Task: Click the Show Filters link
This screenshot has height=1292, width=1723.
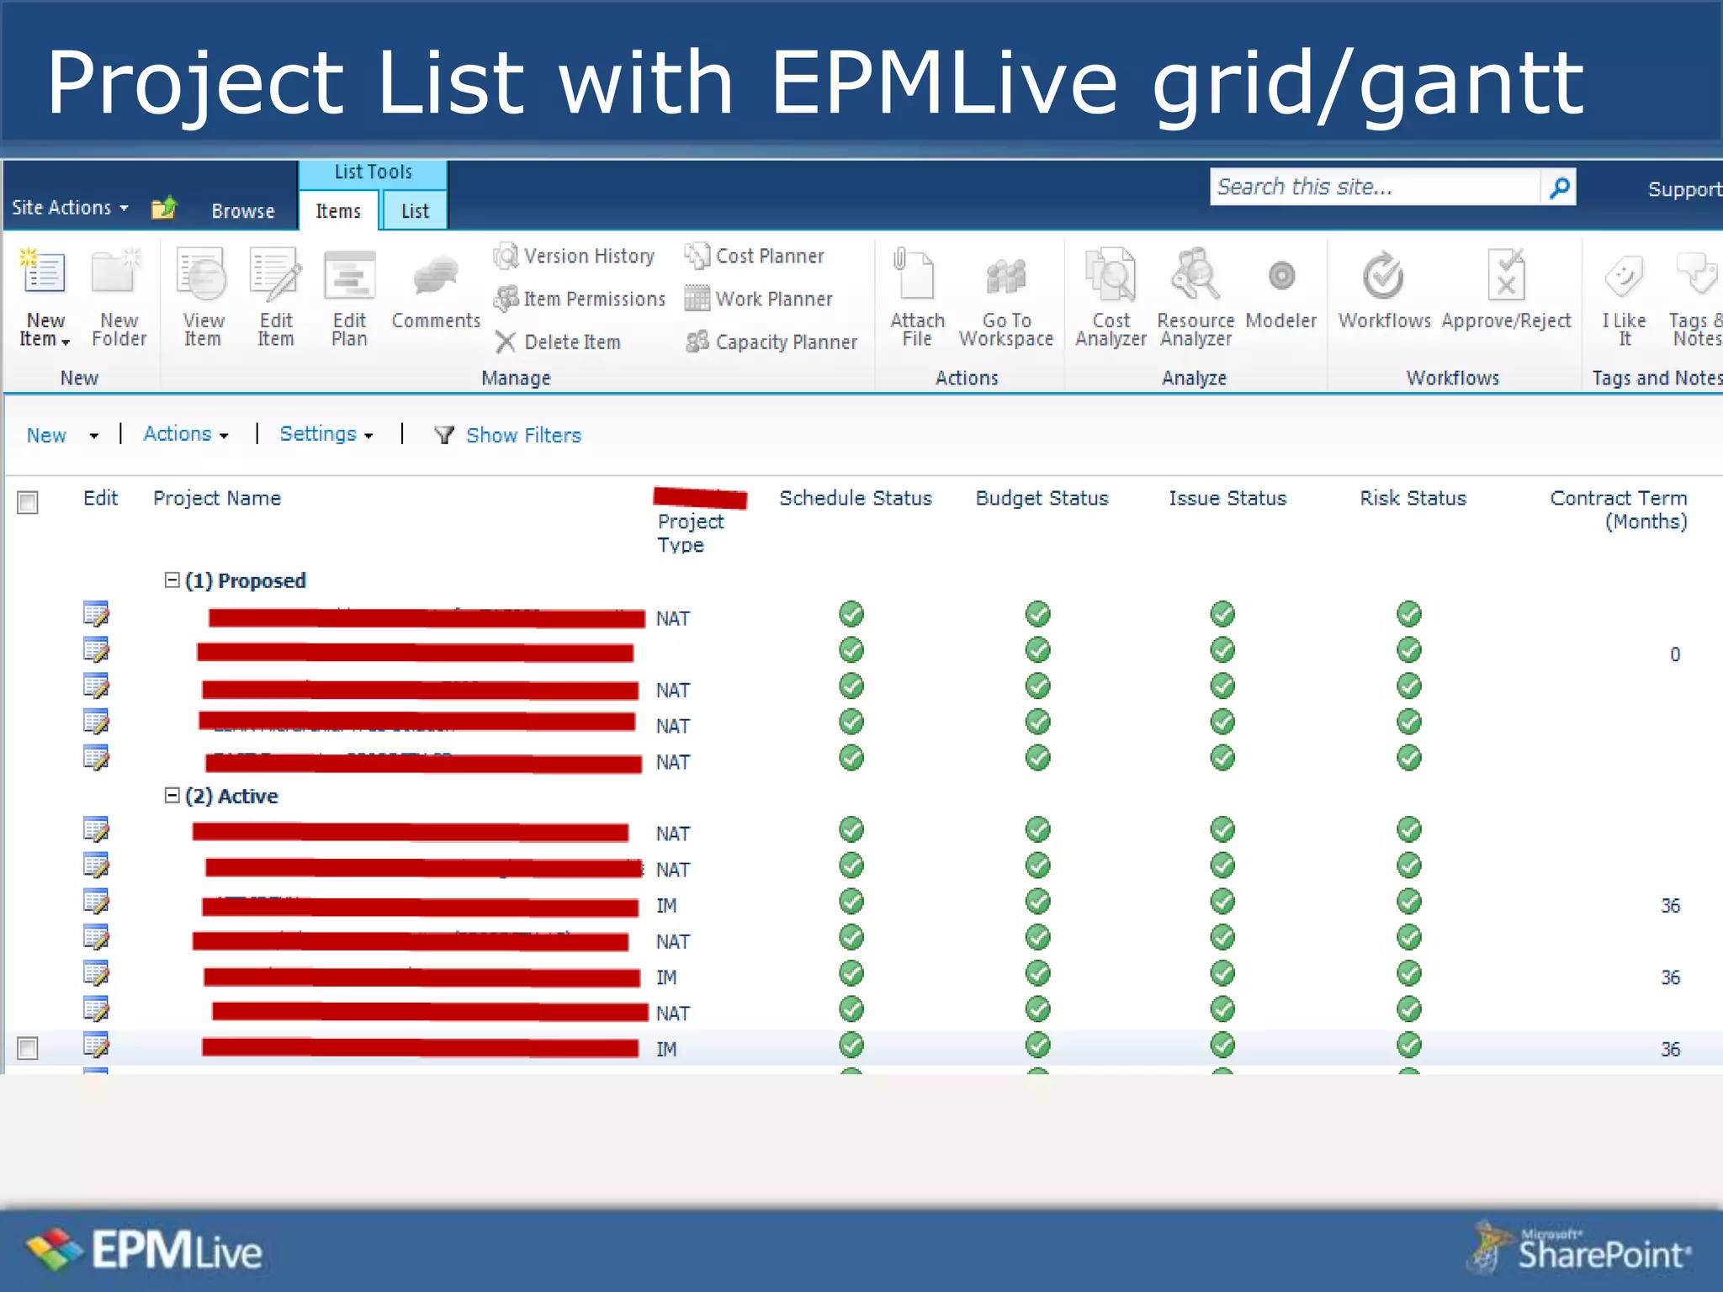Action: (x=523, y=435)
